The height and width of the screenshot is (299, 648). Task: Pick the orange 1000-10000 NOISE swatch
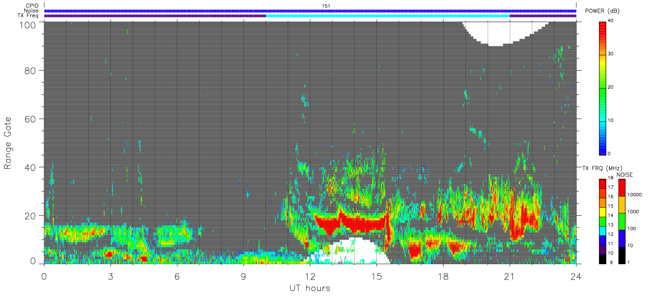622,205
